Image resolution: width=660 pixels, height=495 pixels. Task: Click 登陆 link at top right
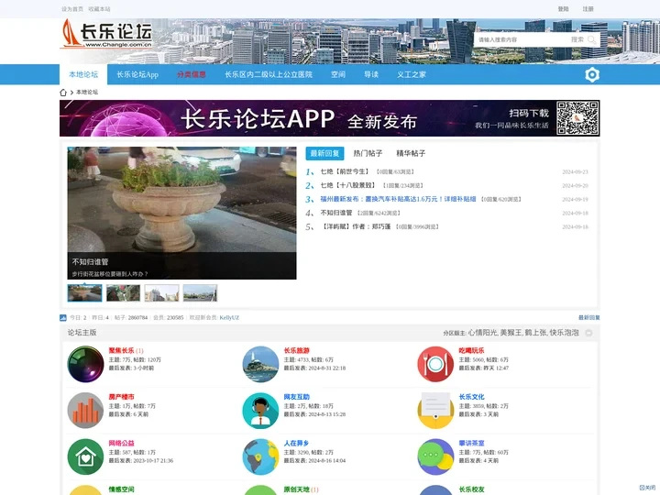tap(563, 9)
